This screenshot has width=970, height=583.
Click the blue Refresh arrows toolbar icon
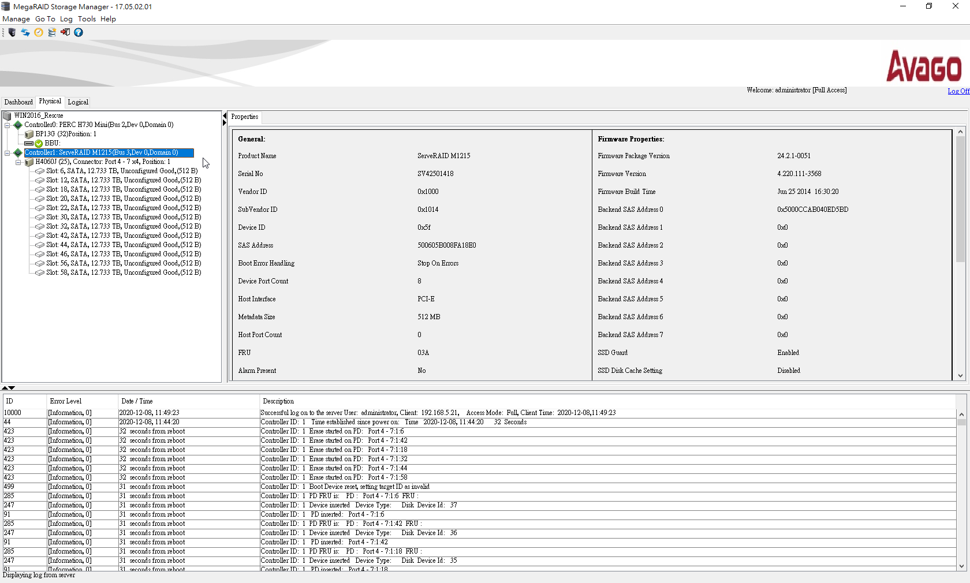pyautogui.click(x=25, y=32)
